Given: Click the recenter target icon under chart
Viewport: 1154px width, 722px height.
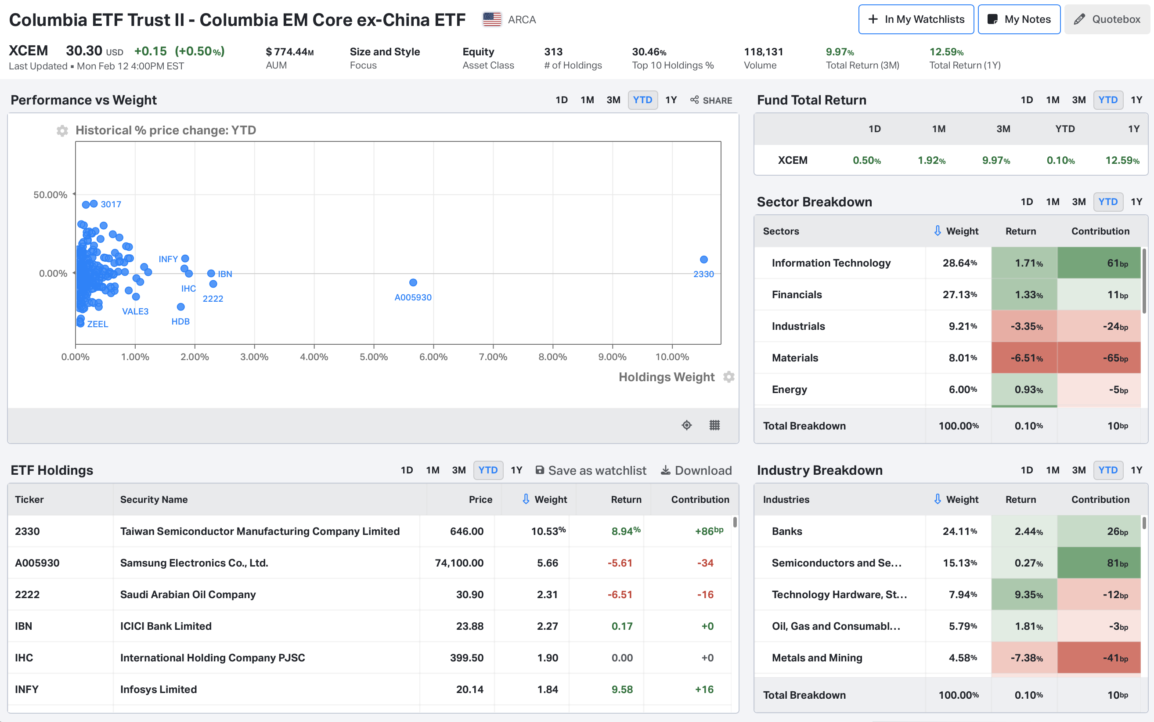Looking at the screenshot, I should coord(687,425).
